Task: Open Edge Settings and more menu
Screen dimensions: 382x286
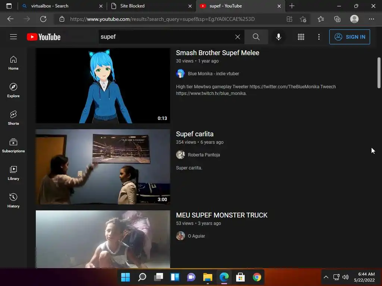Action: [x=371, y=19]
